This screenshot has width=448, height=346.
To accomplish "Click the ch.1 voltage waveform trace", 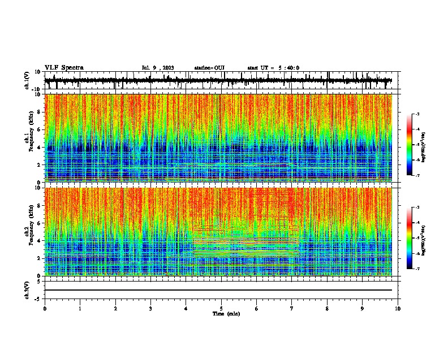I will point(218,80).
